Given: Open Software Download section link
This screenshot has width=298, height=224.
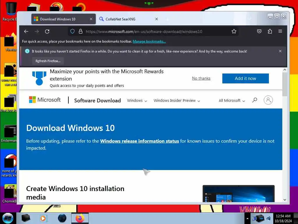Looking at the screenshot, I should click(x=97, y=100).
